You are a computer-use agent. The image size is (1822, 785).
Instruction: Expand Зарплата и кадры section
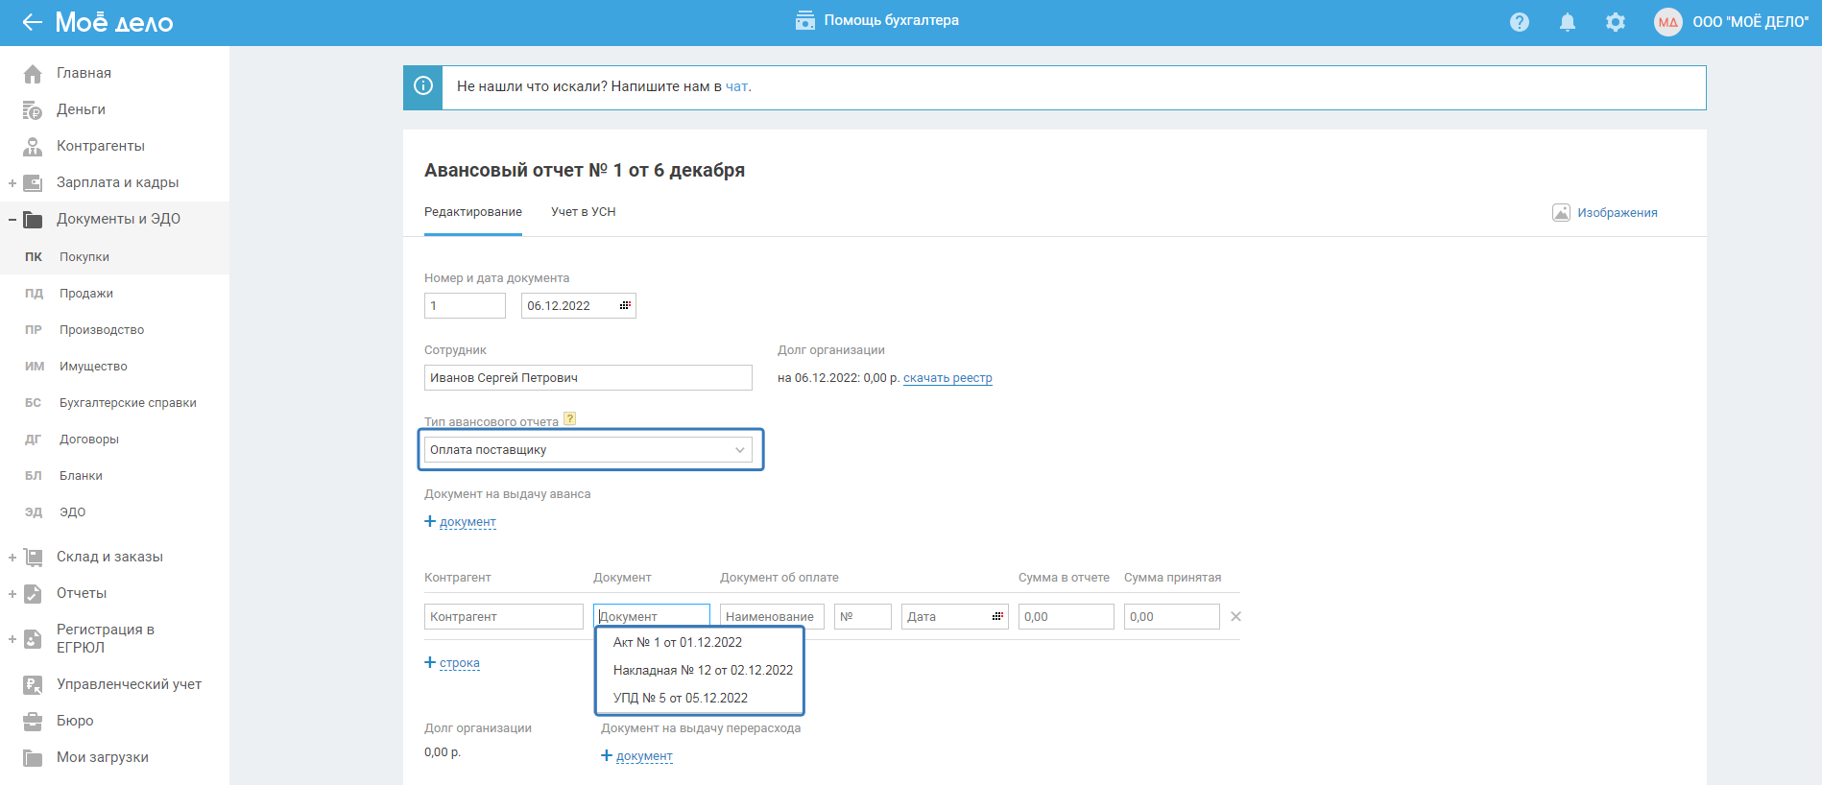point(12,182)
